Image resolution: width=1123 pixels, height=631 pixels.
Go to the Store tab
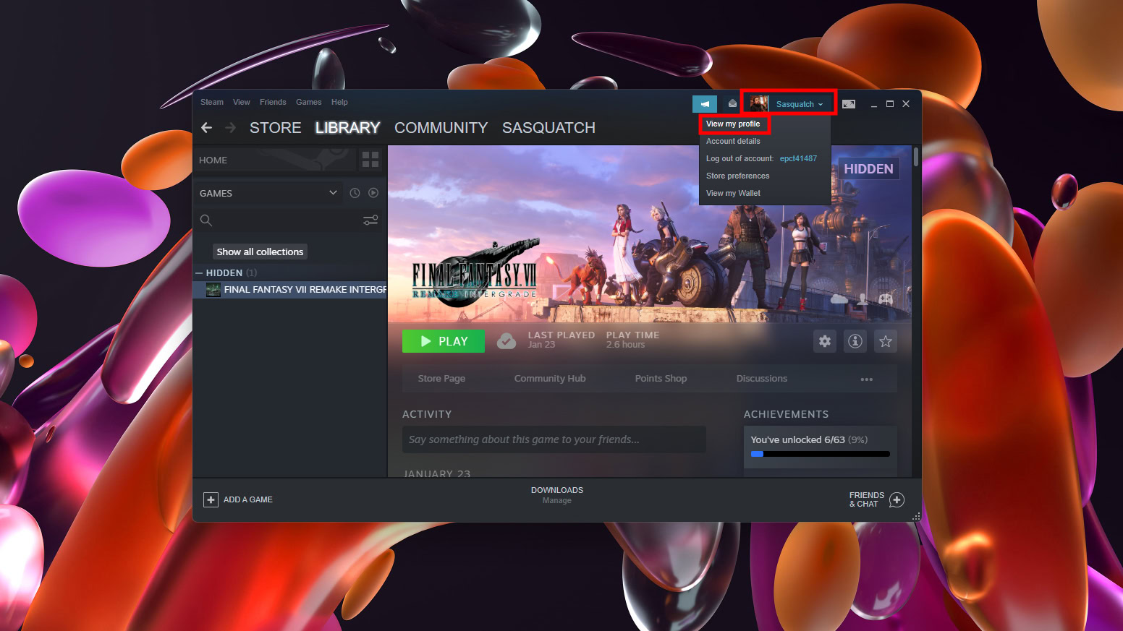tap(276, 128)
